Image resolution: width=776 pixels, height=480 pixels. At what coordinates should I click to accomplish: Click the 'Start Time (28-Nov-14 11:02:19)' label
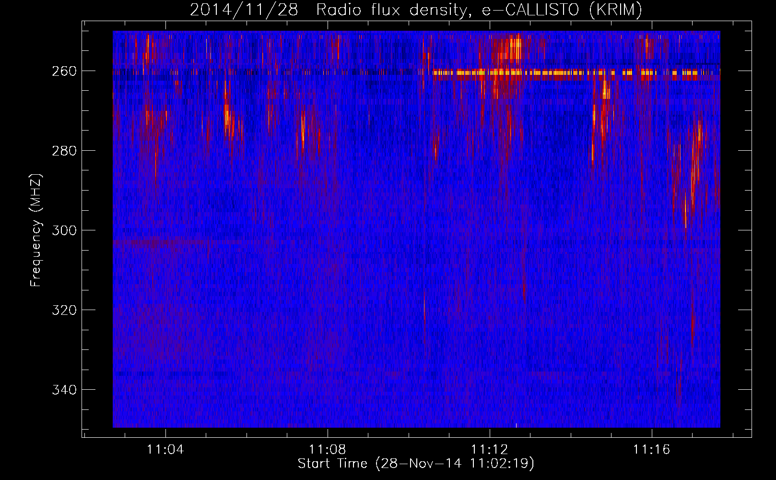(x=416, y=464)
